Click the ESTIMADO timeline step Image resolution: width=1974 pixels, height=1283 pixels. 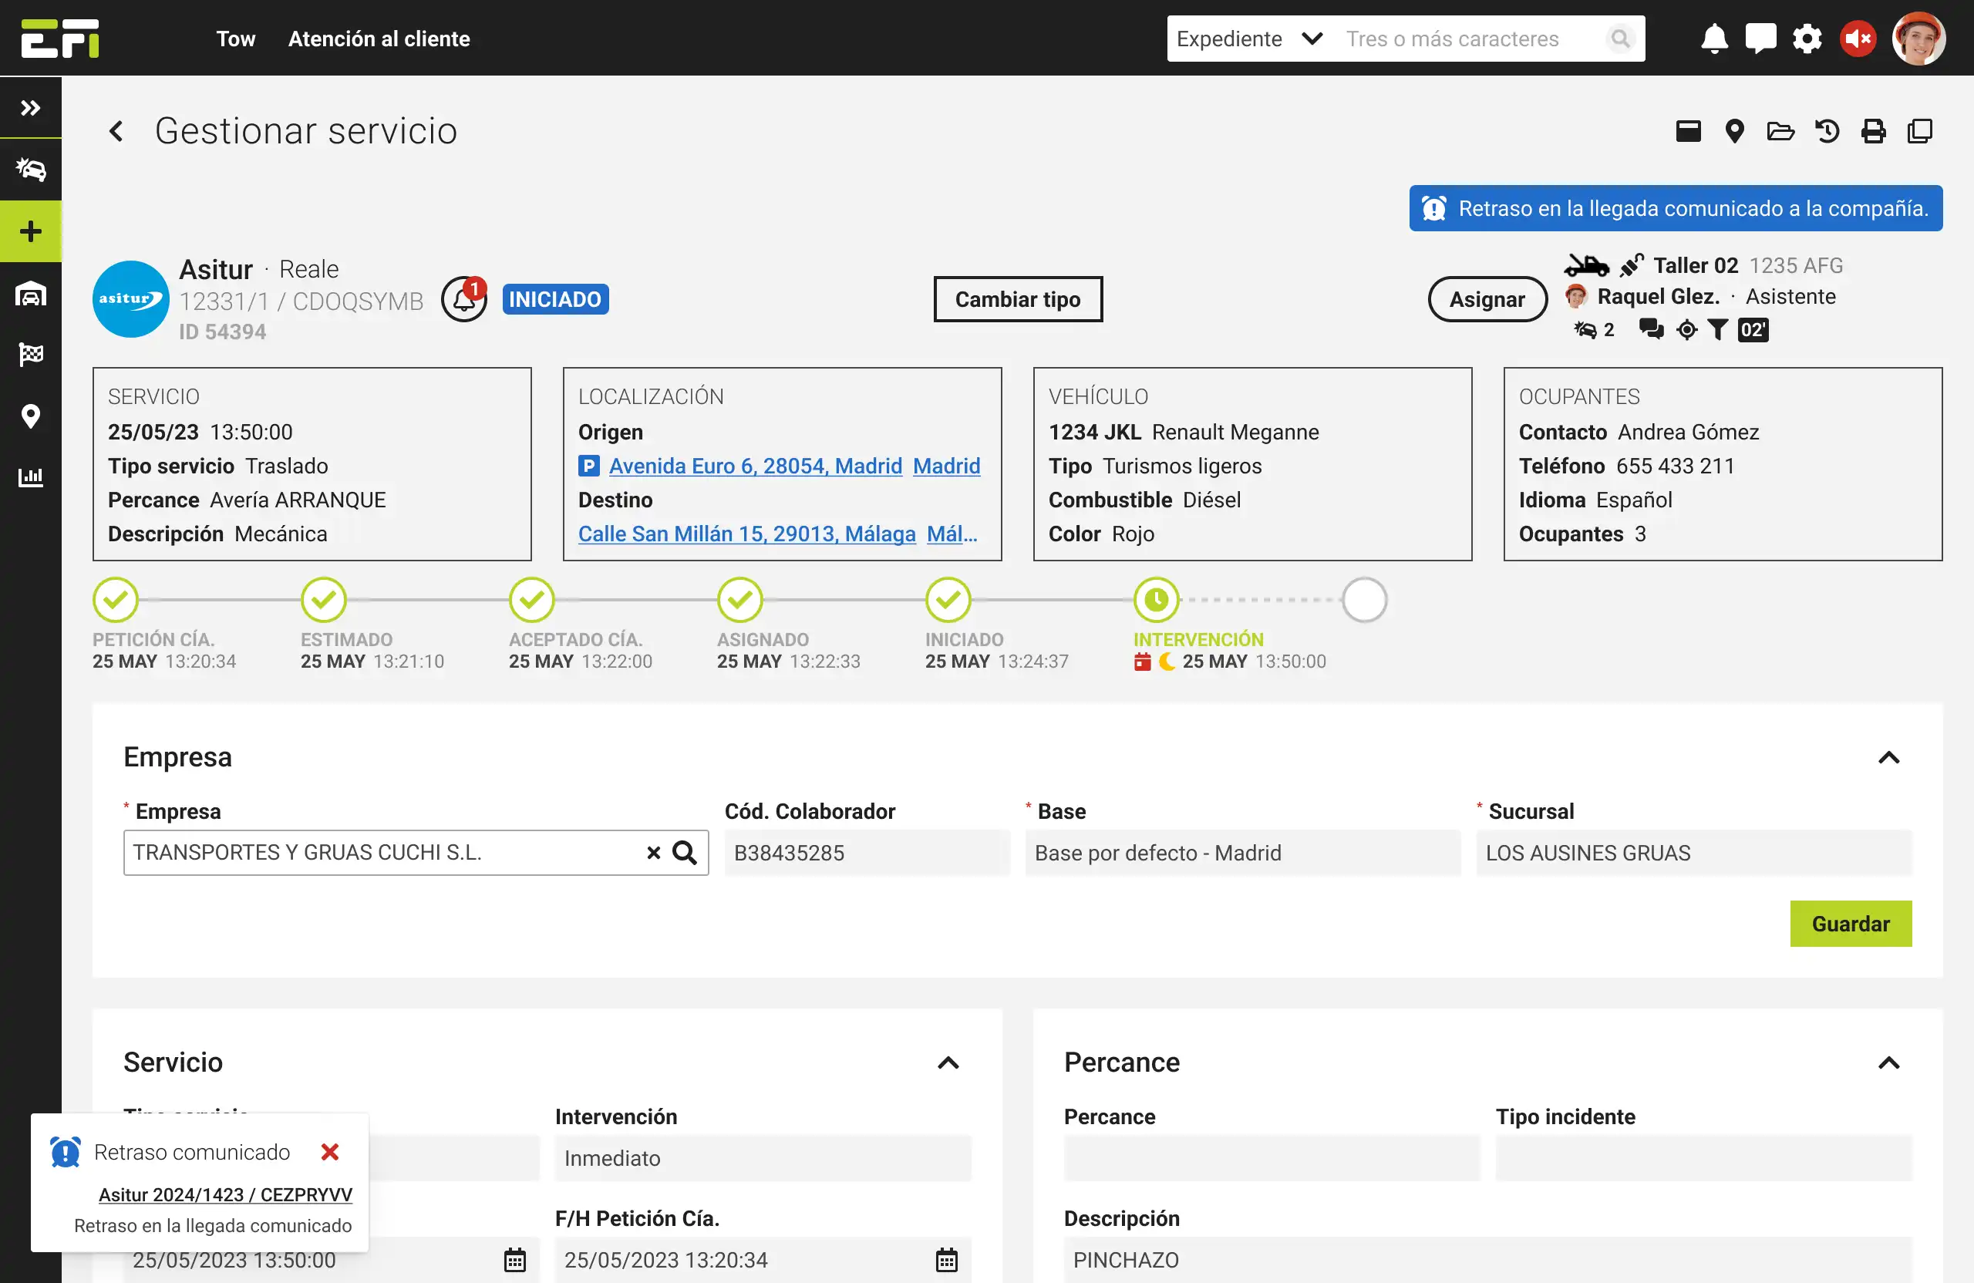tap(323, 600)
